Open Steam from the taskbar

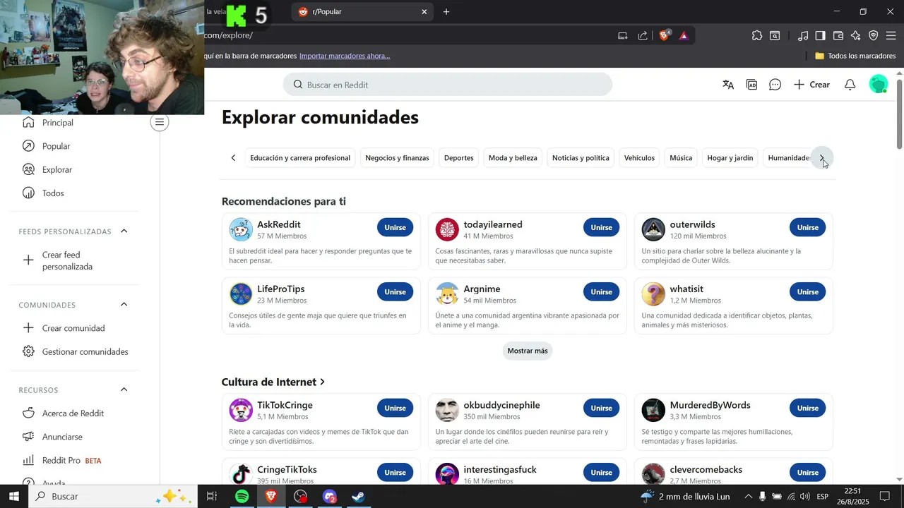359,497
